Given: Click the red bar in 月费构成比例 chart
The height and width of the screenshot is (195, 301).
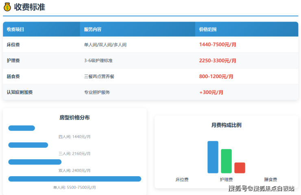Looking at the screenshot, I should (240, 168).
